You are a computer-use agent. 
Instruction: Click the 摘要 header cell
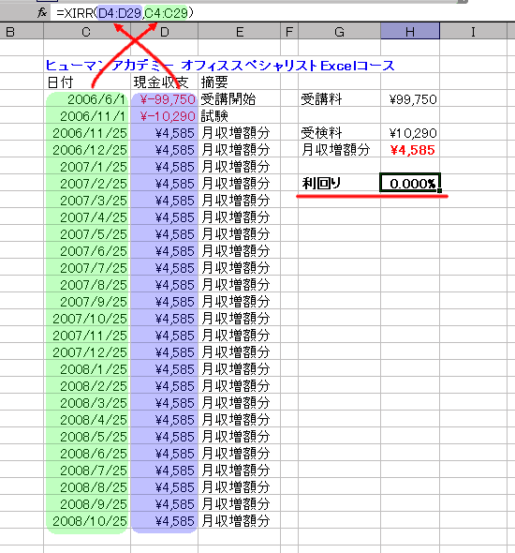(x=239, y=82)
